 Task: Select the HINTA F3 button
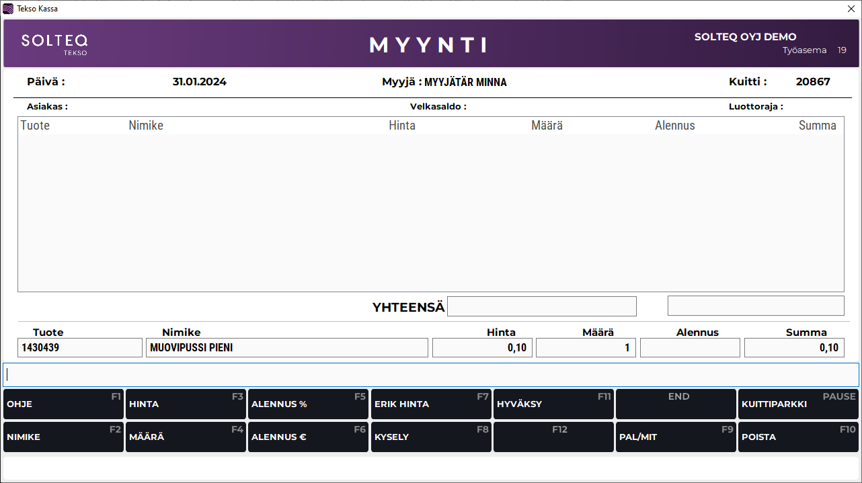pyautogui.click(x=186, y=404)
